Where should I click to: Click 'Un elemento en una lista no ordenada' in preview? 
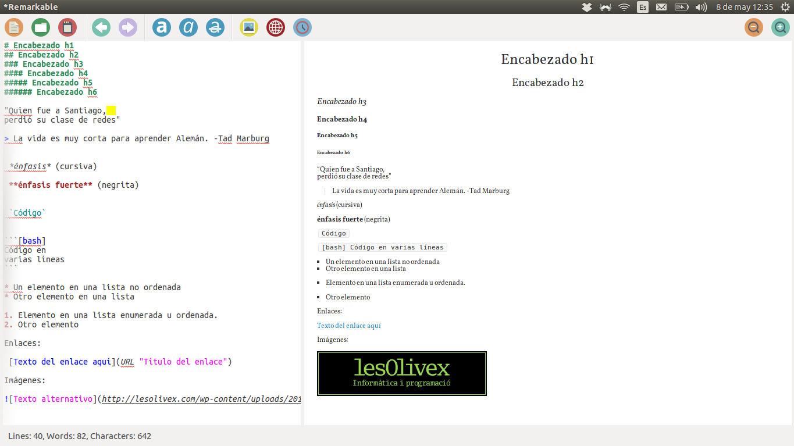pos(383,262)
